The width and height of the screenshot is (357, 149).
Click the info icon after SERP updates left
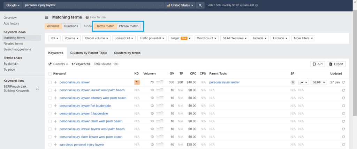[x=257, y=5]
